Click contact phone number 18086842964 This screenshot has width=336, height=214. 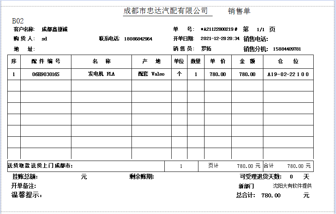(x=138, y=39)
